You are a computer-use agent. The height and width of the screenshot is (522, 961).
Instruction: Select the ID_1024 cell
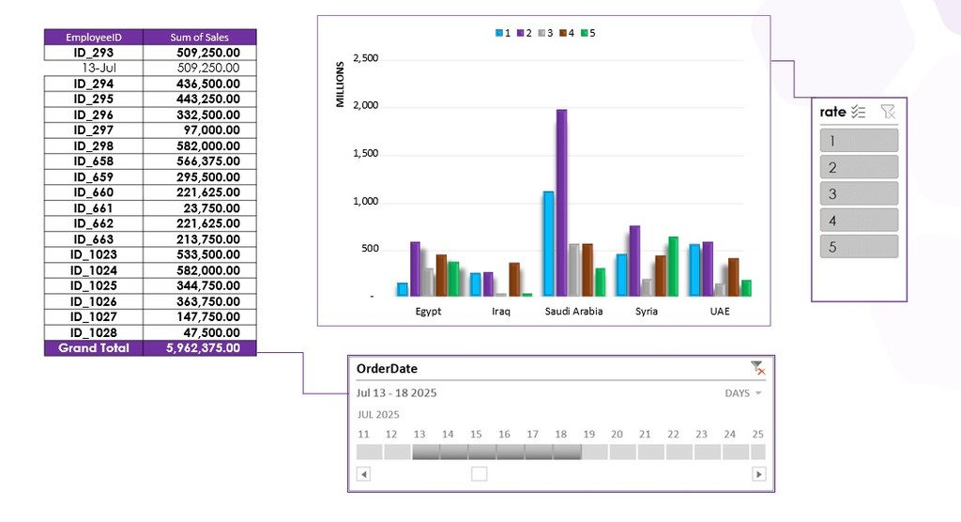click(x=94, y=270)
